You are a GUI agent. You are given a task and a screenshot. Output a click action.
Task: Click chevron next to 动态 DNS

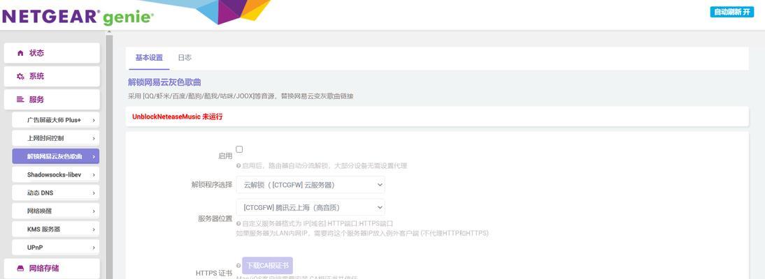pyautogui.click(x=93, y=193)
